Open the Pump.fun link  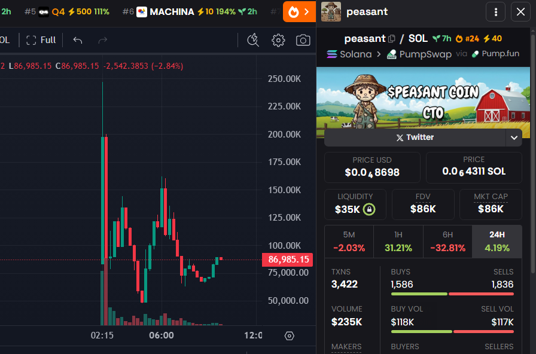click(x=495, y=54)
